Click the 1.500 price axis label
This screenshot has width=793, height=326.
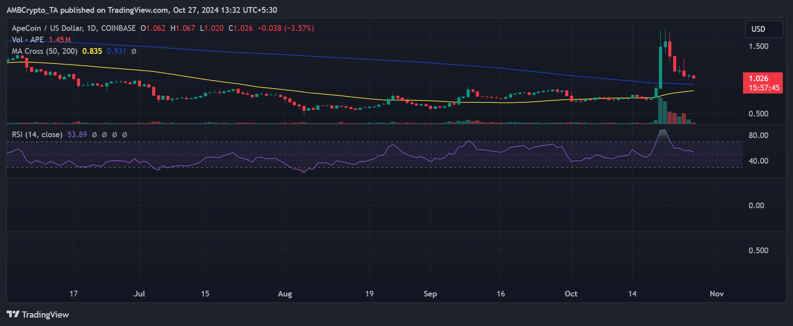click(x=759, y=46)
